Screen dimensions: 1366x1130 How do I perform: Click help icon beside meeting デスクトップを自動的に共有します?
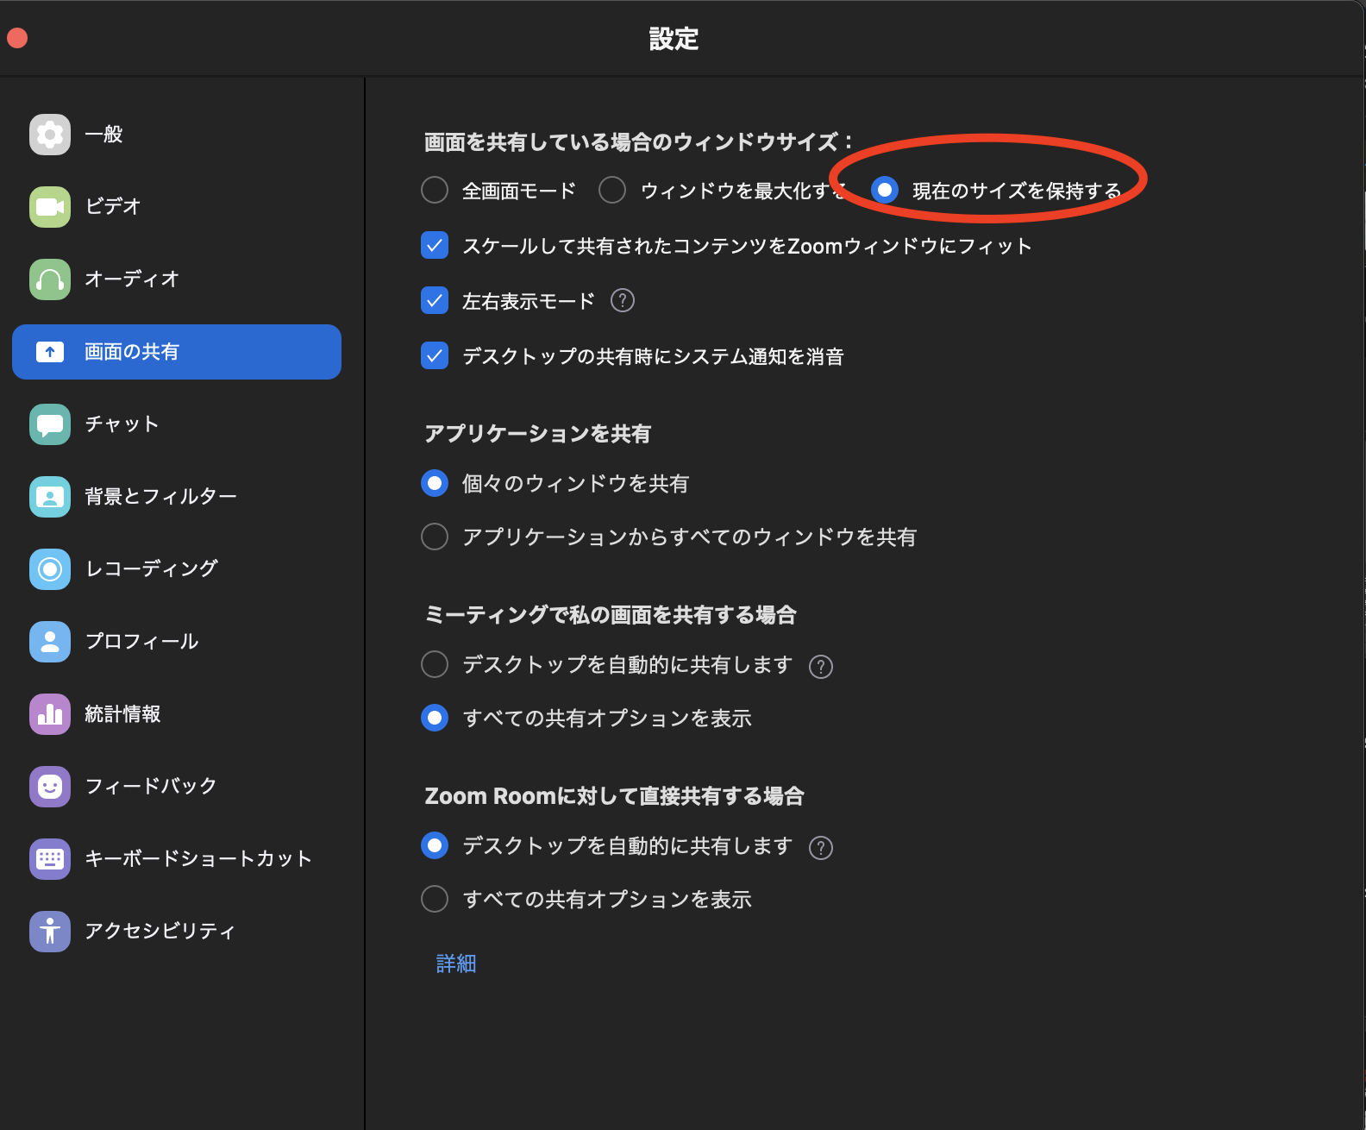tap(821, 667)
